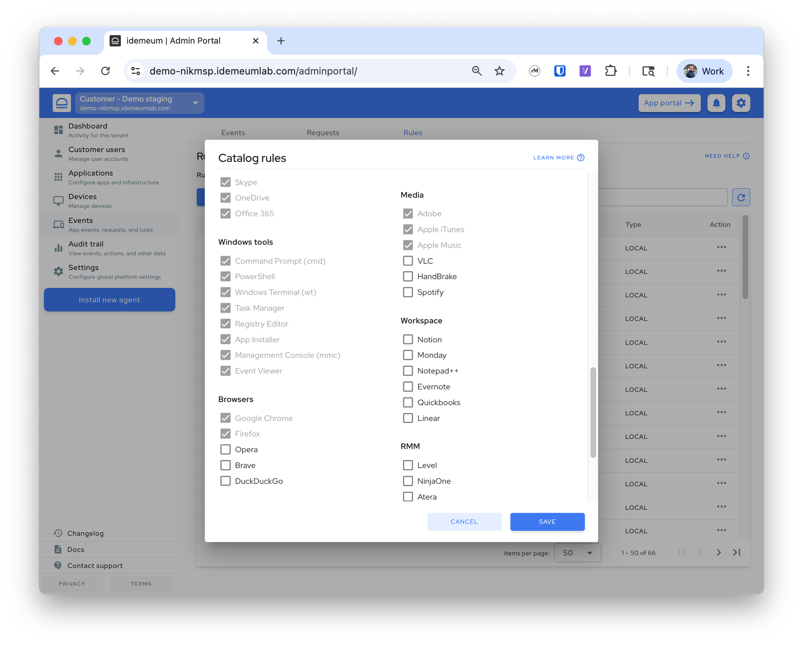Screen dimensions: 803x646
Task: Check the Brave browser checkbox
Action: click(226, 465)
